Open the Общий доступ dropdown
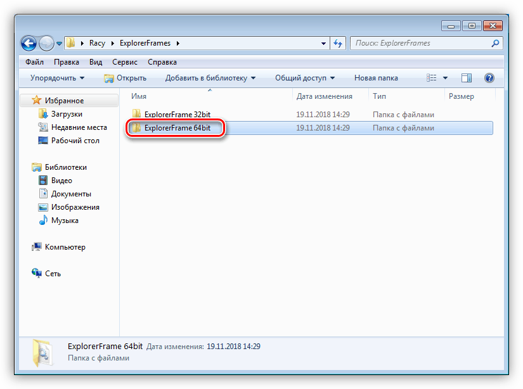This screenshot has width=523, height=389. 305,78
